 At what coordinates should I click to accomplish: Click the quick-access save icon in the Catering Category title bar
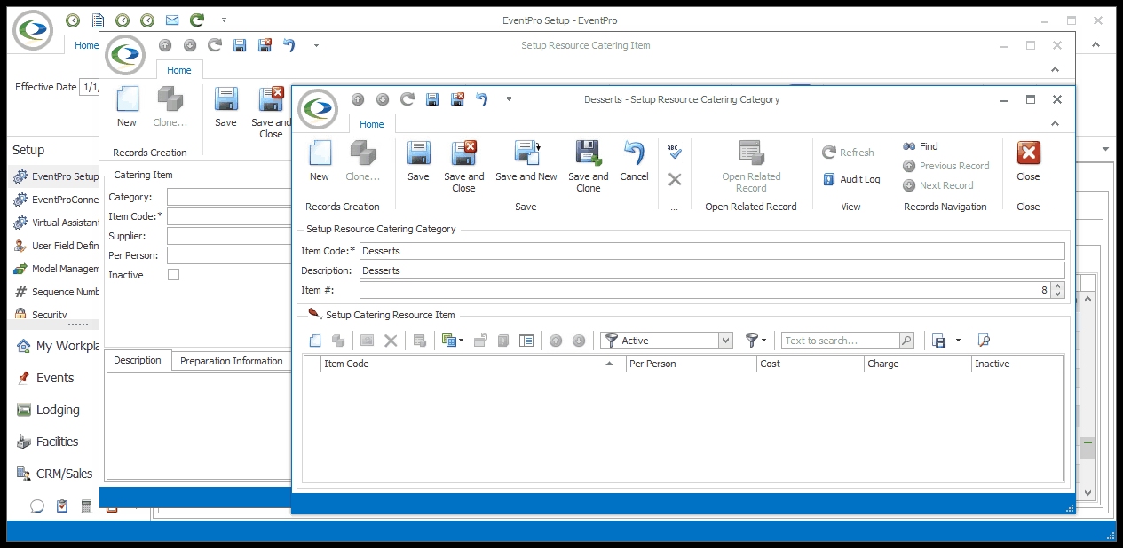pyautogui.click(x=432, y=99)
